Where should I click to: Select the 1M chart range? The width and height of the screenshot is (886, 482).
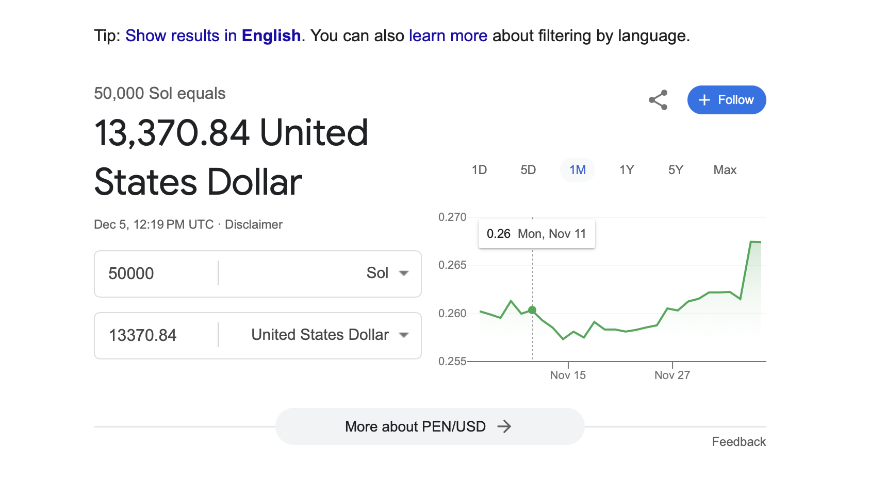tap(578, 170)
